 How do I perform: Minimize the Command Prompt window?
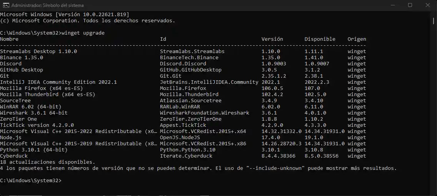(392, 5)
